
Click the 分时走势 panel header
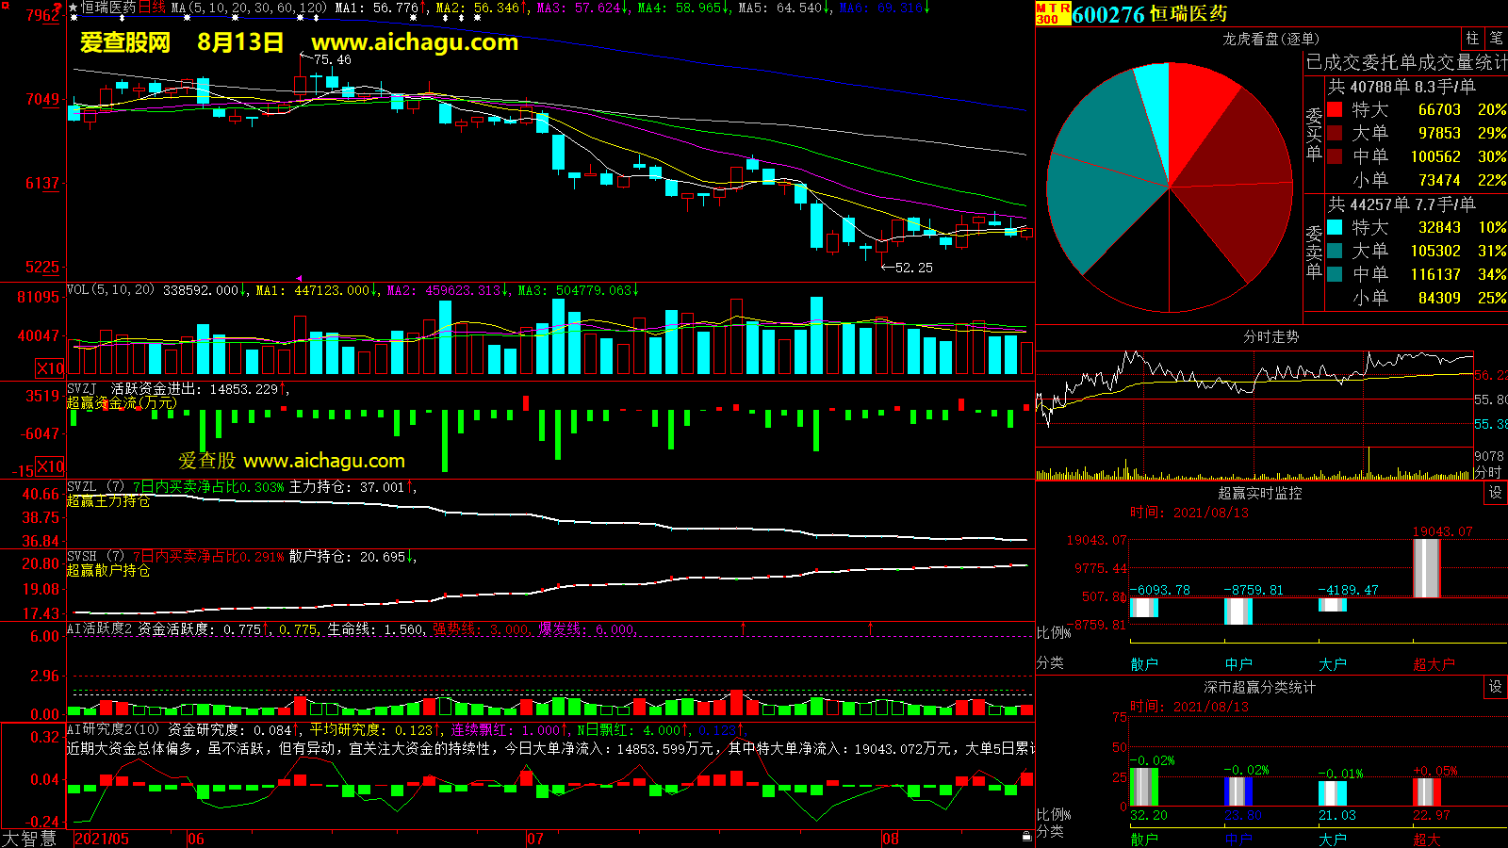[1270, 336]
